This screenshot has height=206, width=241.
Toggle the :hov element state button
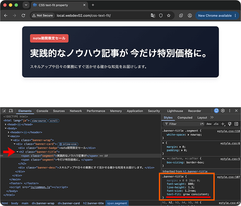[x=209, y=124]
